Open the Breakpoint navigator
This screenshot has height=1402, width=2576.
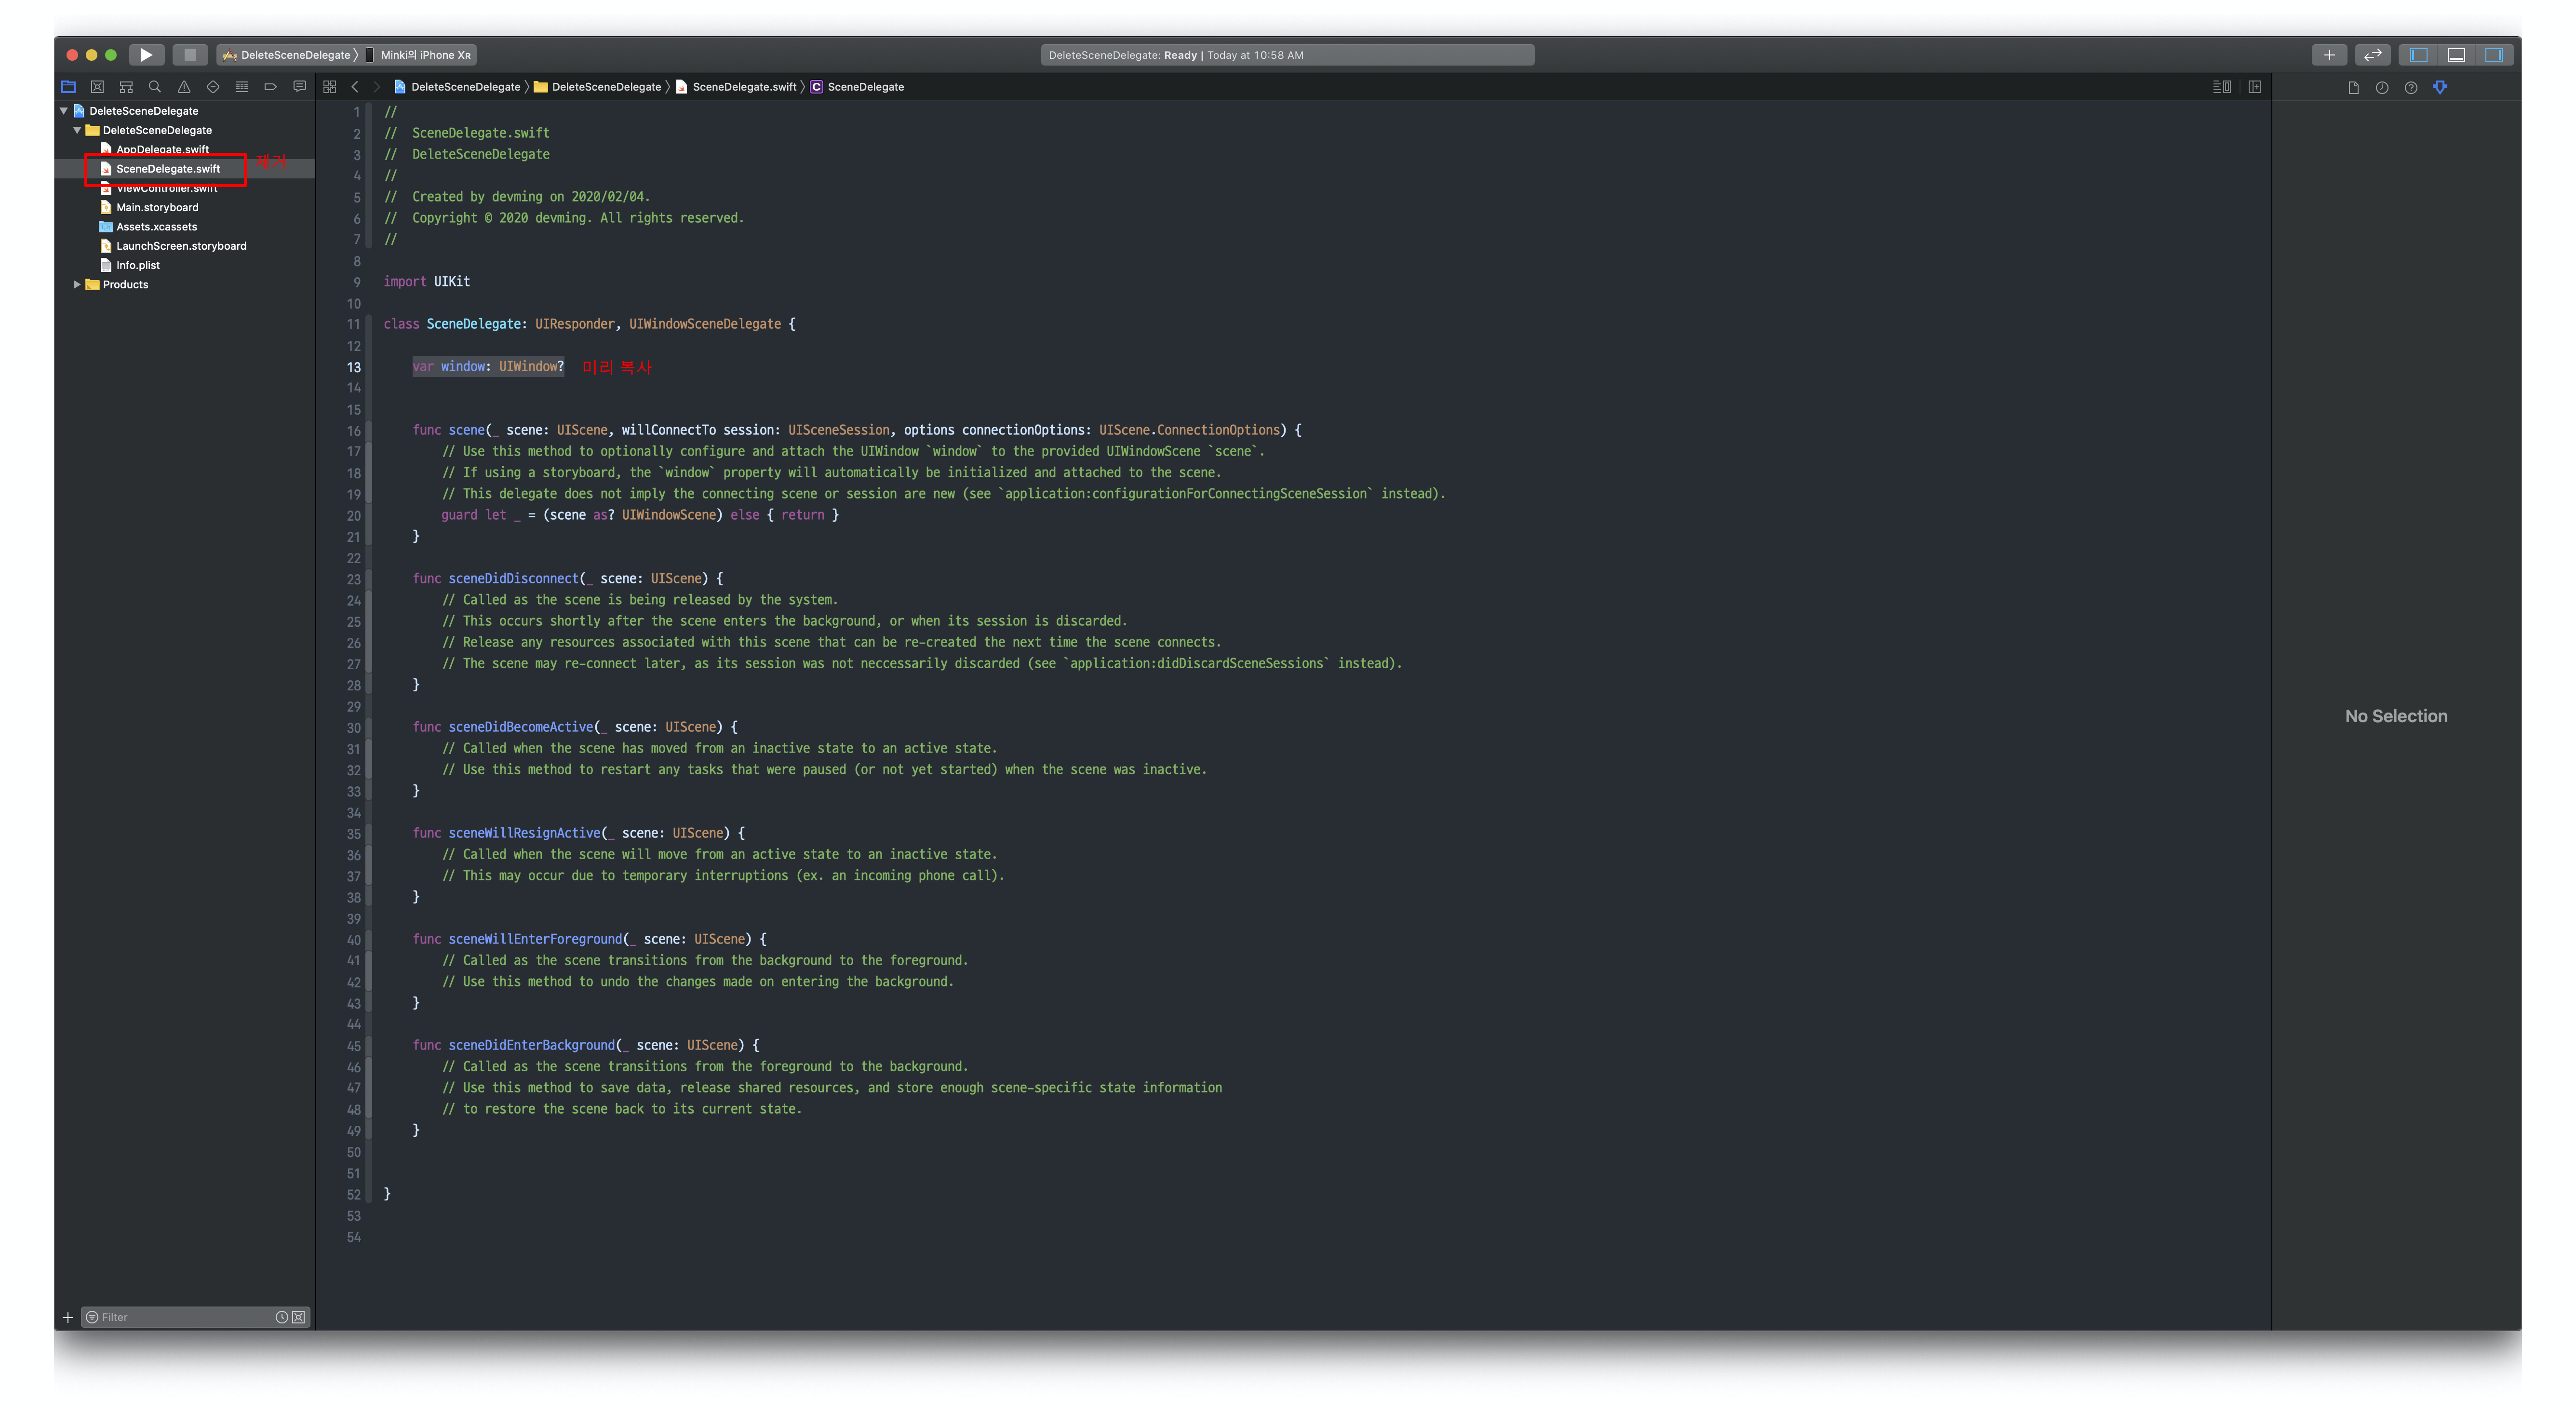point(270,87)
